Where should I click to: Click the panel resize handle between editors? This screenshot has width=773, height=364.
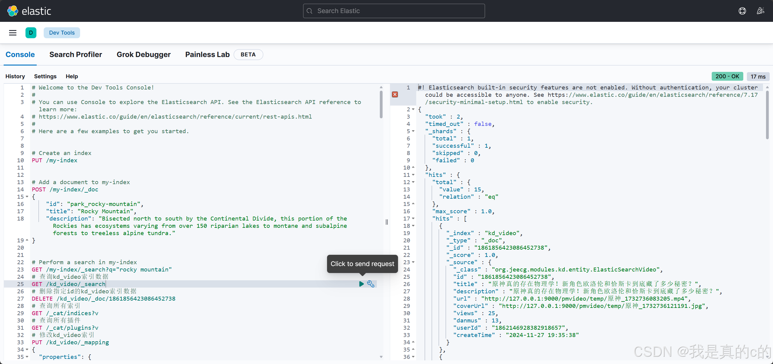click(387, 222)
